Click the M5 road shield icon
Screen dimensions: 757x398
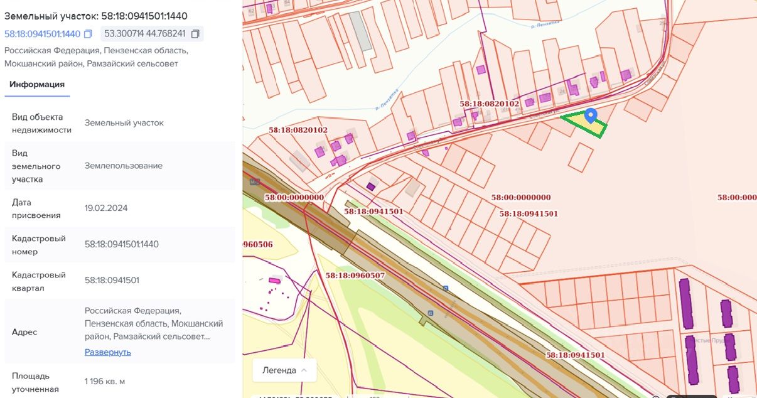[254, 182]
